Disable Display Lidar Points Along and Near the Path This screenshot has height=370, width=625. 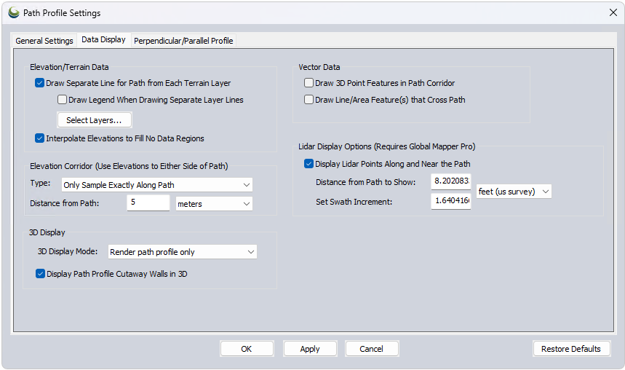(309, 164)
